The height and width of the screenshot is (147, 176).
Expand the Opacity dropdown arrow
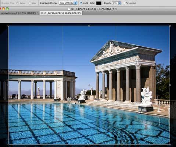click(120, 3)
